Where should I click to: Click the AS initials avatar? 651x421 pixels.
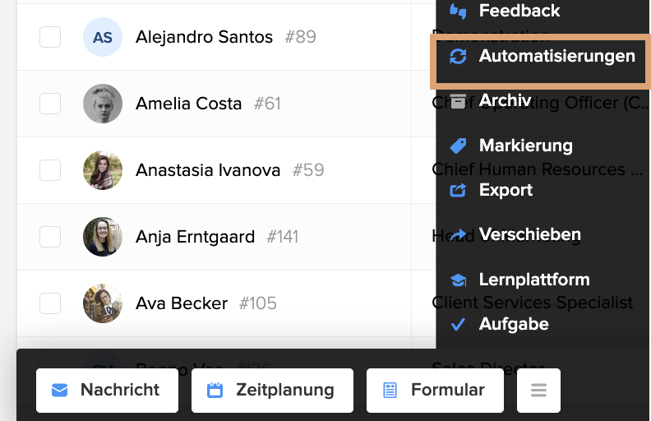103,37
